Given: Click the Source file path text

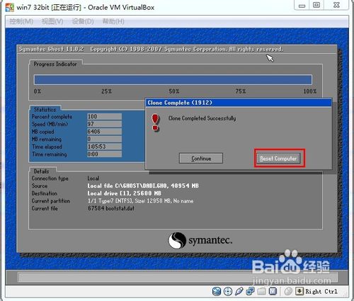Looking at the screenshot, I should click(x=143, y=186).
